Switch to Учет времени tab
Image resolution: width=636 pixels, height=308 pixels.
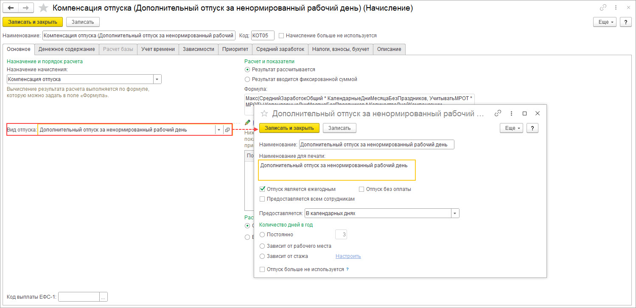[x=158, y=49]
